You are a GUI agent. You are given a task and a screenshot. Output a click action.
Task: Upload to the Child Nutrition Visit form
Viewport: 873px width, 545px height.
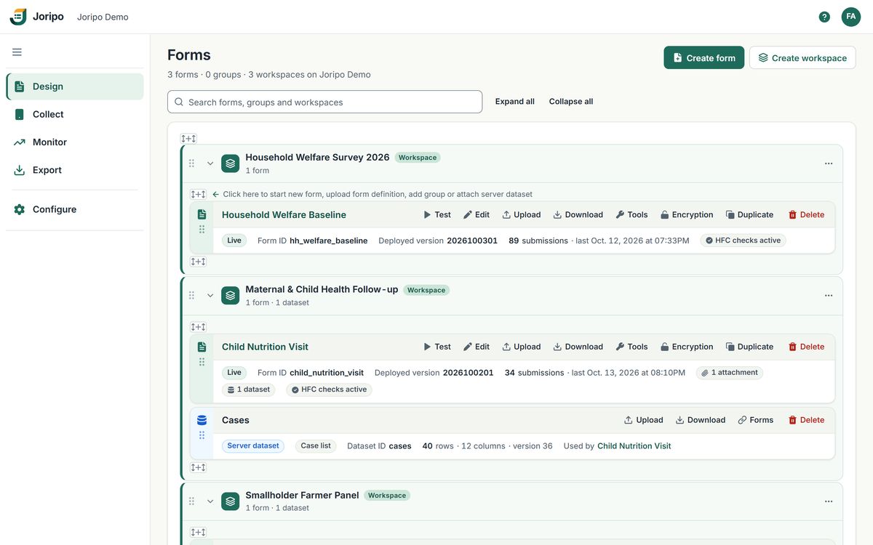[x=522, y=347]
